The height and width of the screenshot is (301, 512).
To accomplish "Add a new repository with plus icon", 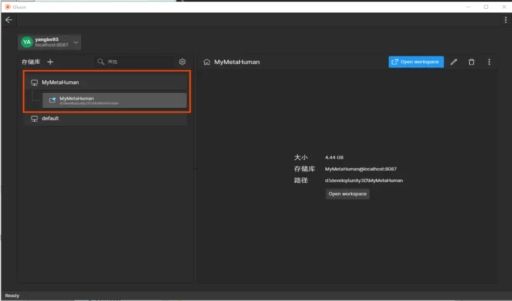I will (x=50, y=62).
